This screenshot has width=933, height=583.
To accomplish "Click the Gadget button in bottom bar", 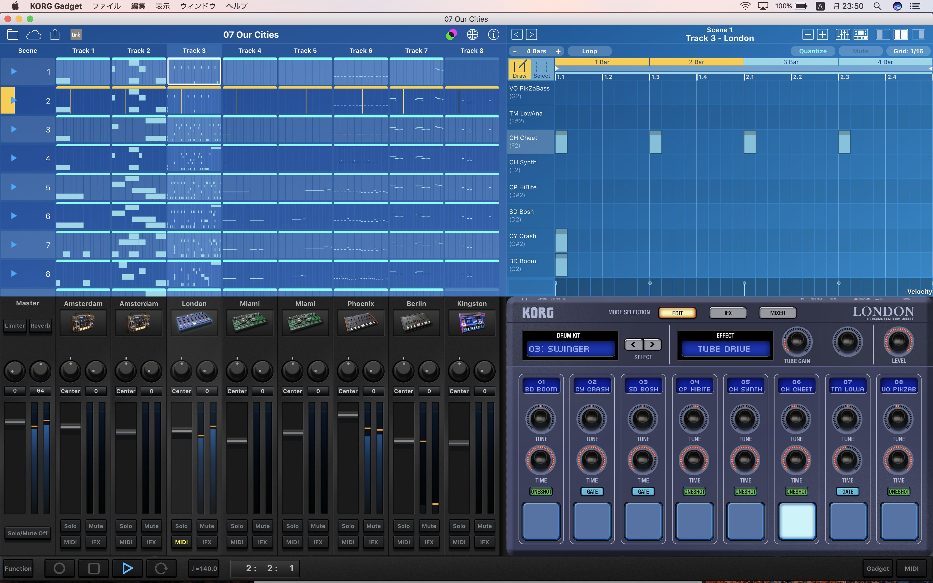I will pyautogui.click(x=877, y=568).
